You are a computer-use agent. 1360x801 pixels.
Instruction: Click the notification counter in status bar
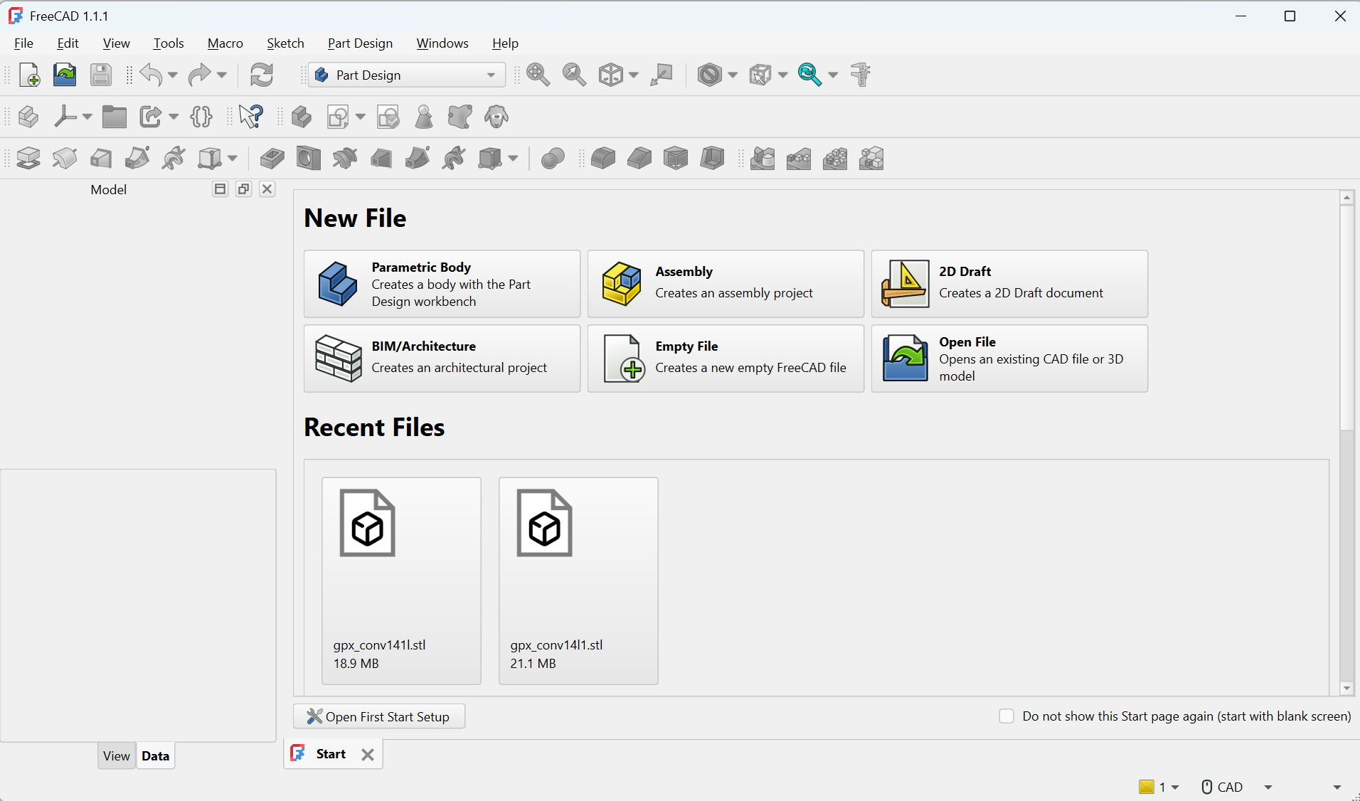(1159, 787)
